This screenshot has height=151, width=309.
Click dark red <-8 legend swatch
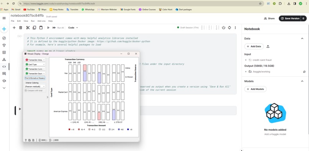[69, 129]
